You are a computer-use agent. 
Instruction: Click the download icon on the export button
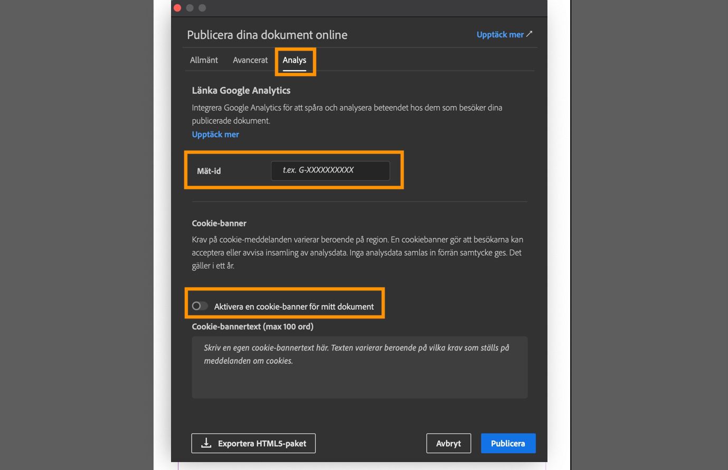tap(206, 444)
